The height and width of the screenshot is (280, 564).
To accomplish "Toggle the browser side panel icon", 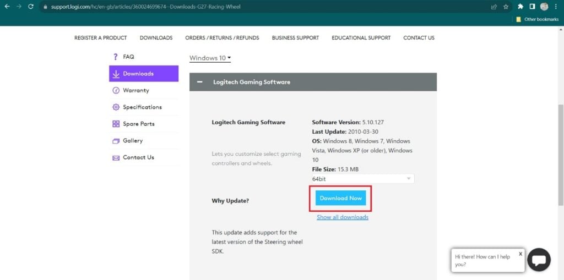I will [x=532, y=7].
